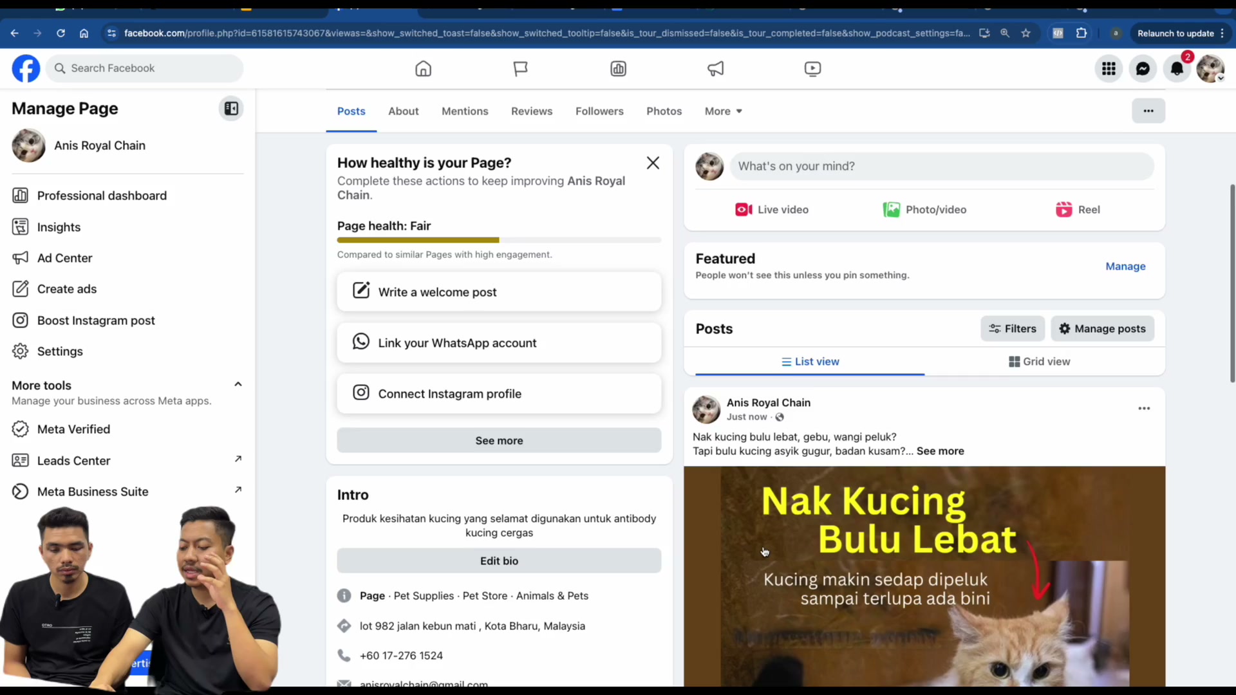Screen dimensions: 1236x695
Task: Collapse the More tools section
Action: (x=238, y=384)
